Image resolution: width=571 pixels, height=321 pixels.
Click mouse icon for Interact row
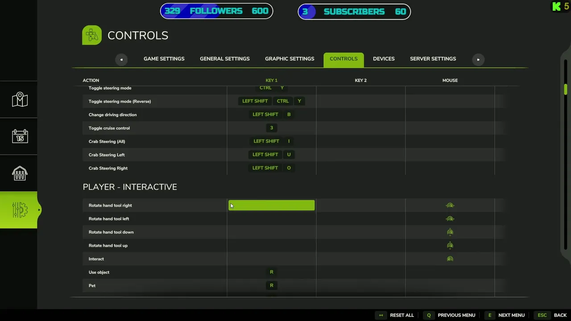(450, 259)
